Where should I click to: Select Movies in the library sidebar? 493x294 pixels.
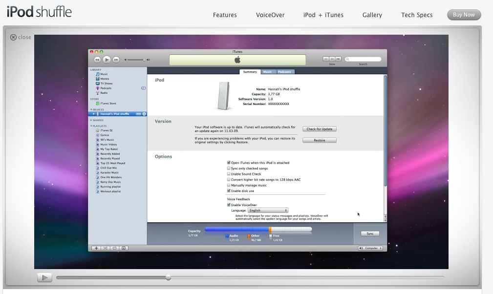tap(105, 79)
